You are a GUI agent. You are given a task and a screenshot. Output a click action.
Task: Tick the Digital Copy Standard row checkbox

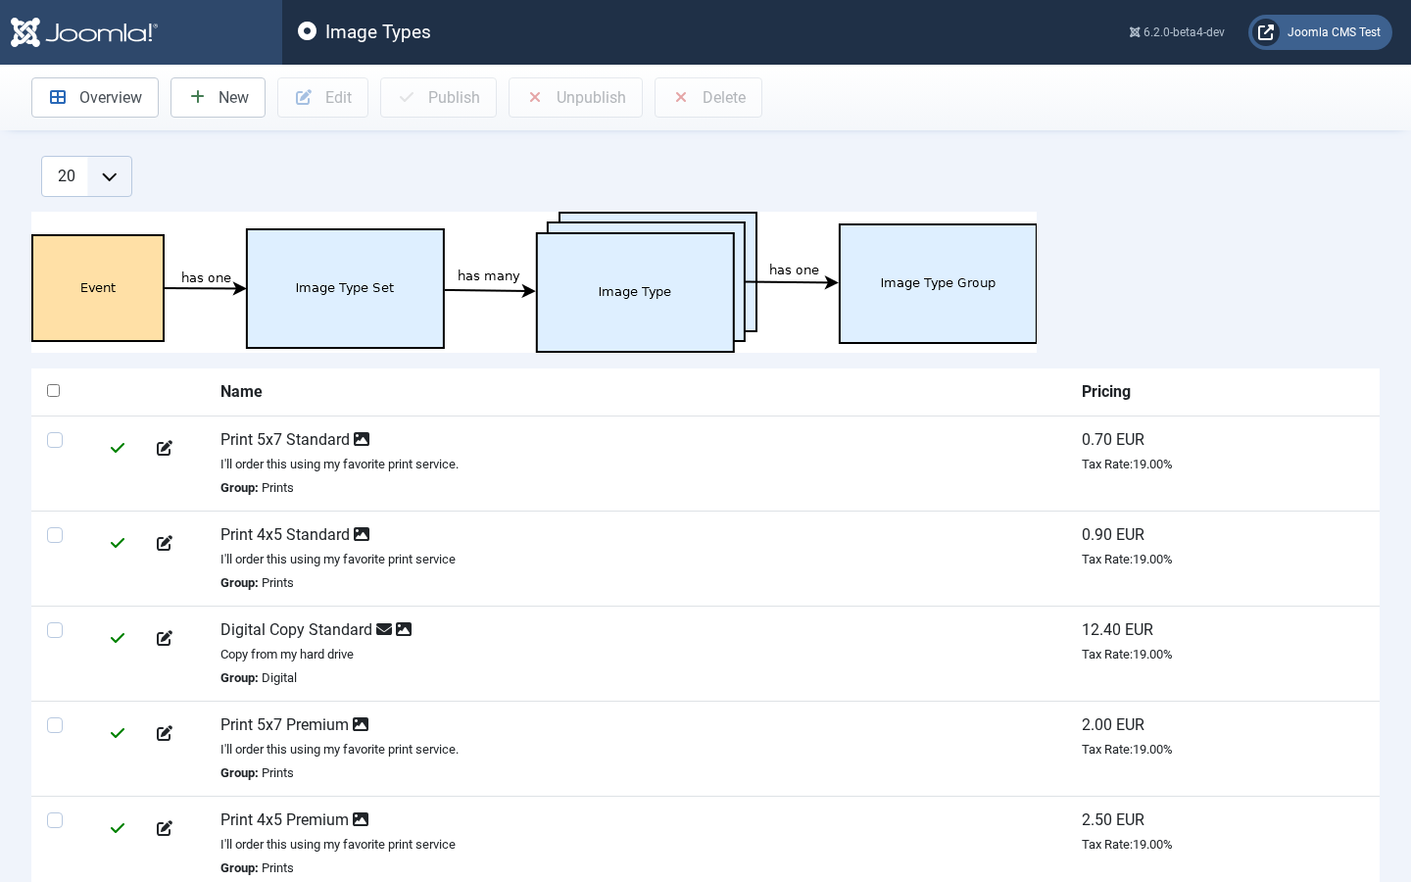(55, 630)
